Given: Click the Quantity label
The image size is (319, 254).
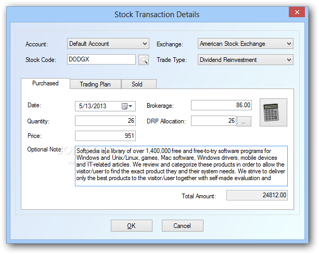Looking at the screenshot, I should tap(38, 121).
